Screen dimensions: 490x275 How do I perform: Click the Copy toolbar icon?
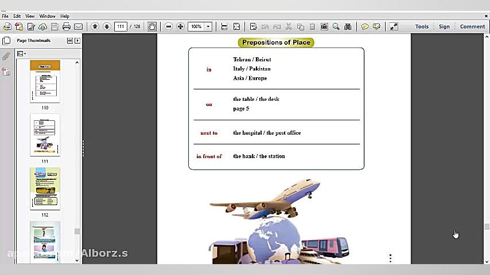pyautogui.click(x=301, y=27)
